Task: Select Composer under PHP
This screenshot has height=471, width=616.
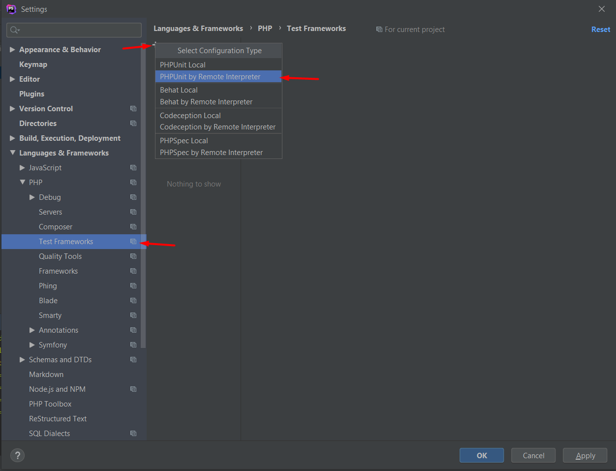Action: (56, 227)
